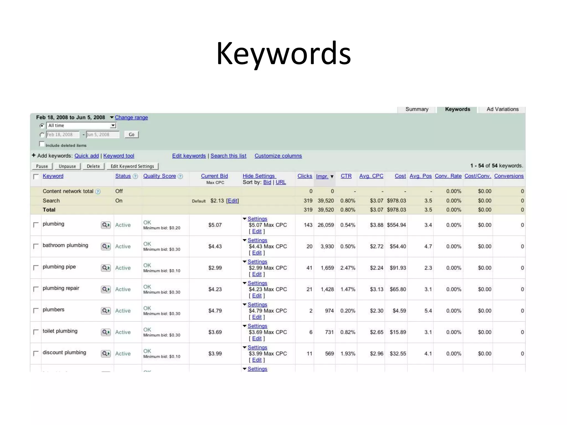Select the Keywords tab
This screenshot has height=425, width=567.
click(457, 109)
